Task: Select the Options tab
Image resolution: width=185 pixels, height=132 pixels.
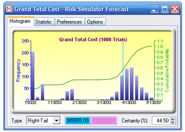Action: click(95, 22)
